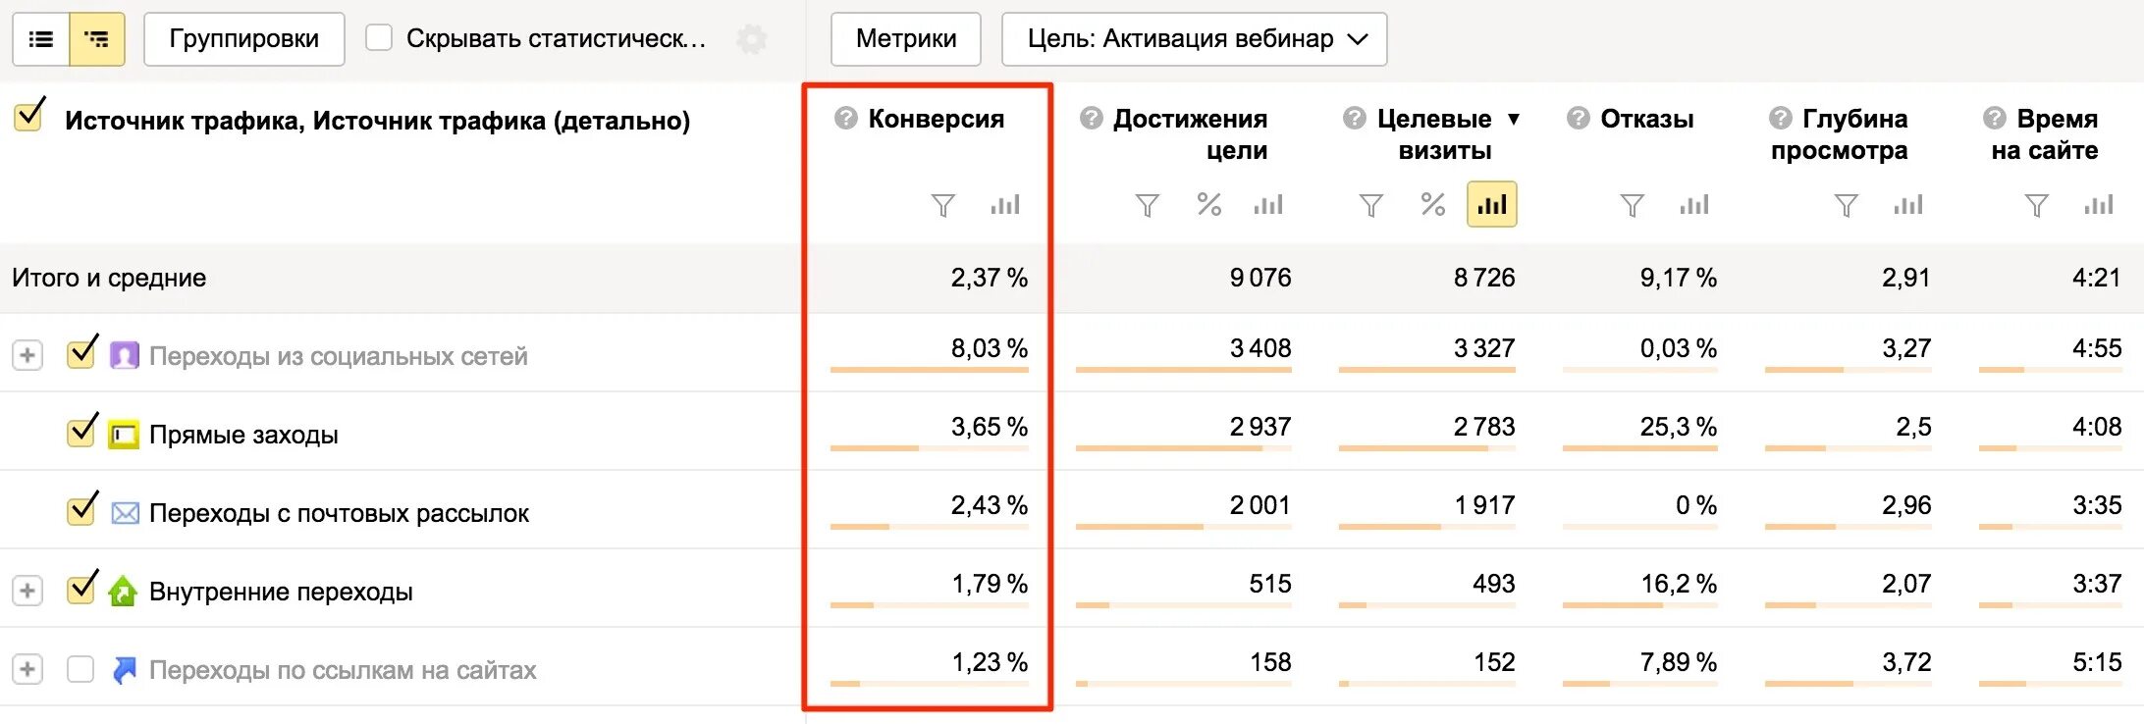The height and width of the screenshot is (724, 2144).
Task: Click the settings gear icon
Action: [752, 39]
